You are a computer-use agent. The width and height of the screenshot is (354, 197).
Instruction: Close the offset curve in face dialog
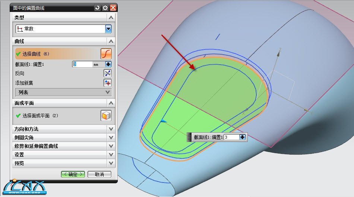[113, 7]
